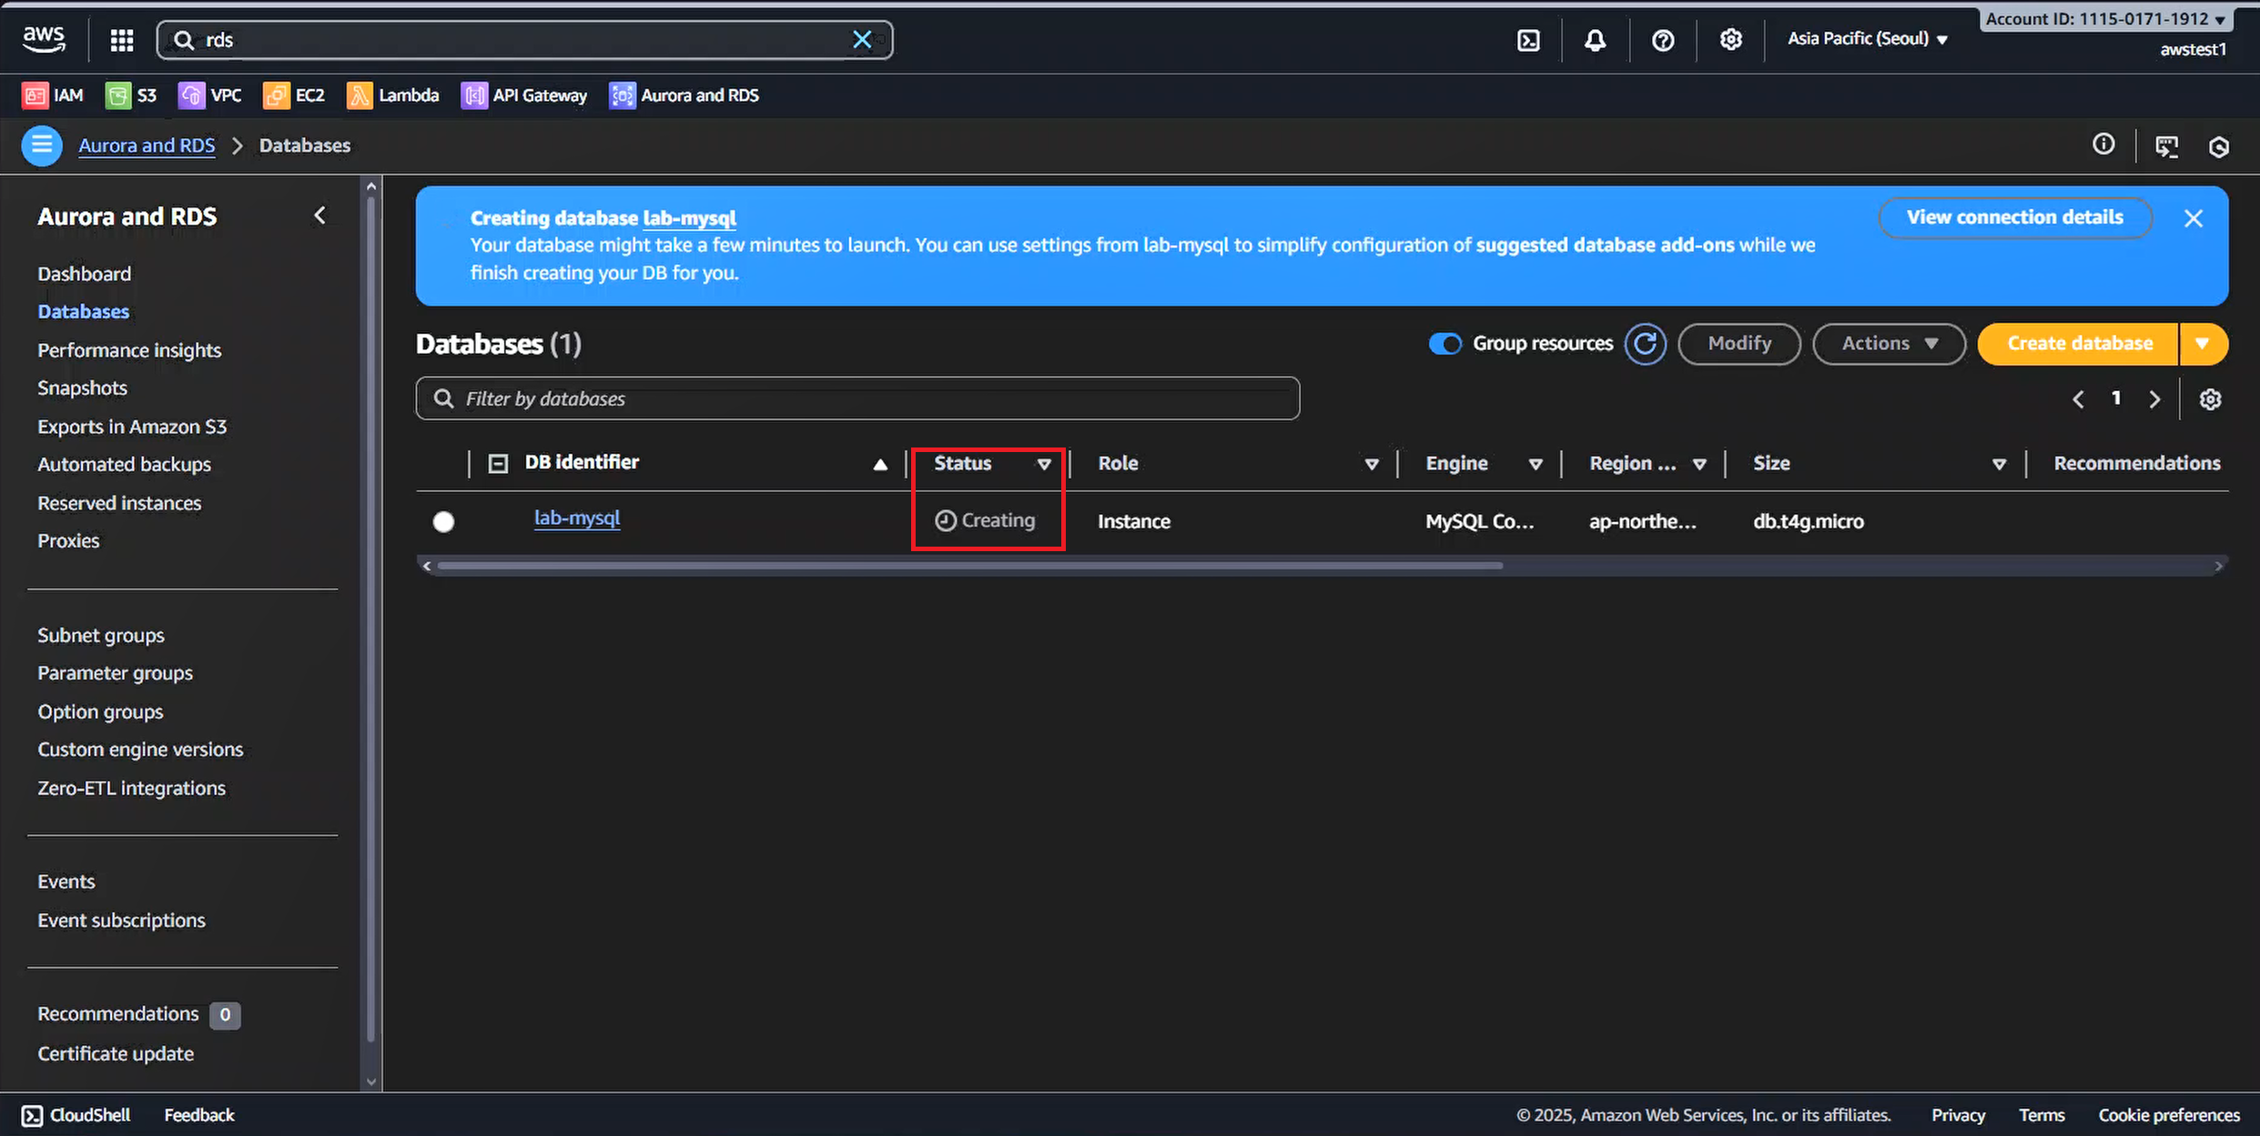Viewport: 2260px width, 1136px height.
Task: Open the notifications bell
Action: tap(1595, 40)
